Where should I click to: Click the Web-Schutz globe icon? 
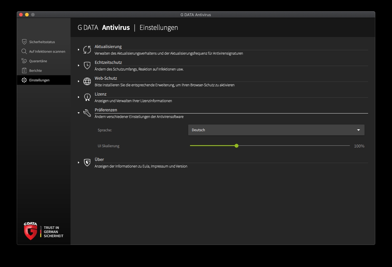[87, 81]
